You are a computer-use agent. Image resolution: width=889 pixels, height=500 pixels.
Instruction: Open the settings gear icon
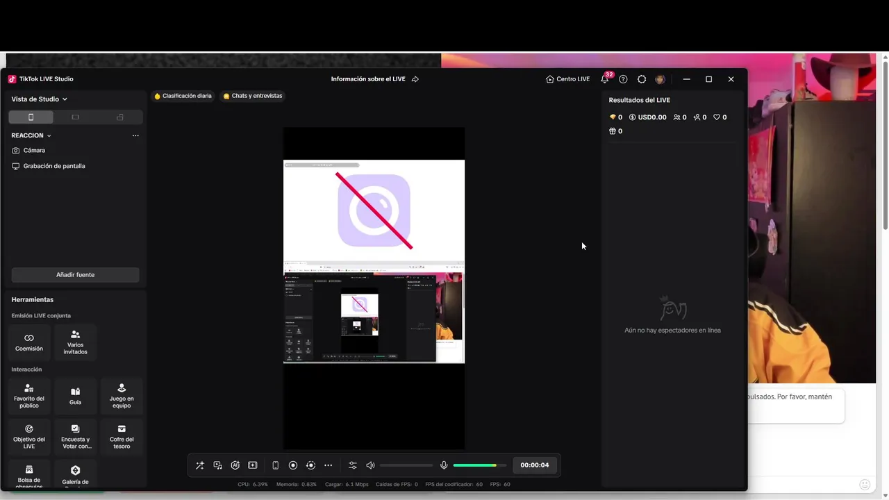tap(642, 79)
